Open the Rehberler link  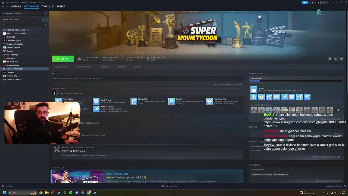point(122,67)
